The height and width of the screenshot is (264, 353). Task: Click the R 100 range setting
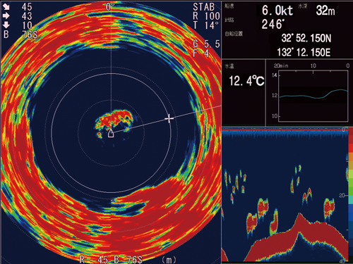point(207,16)
